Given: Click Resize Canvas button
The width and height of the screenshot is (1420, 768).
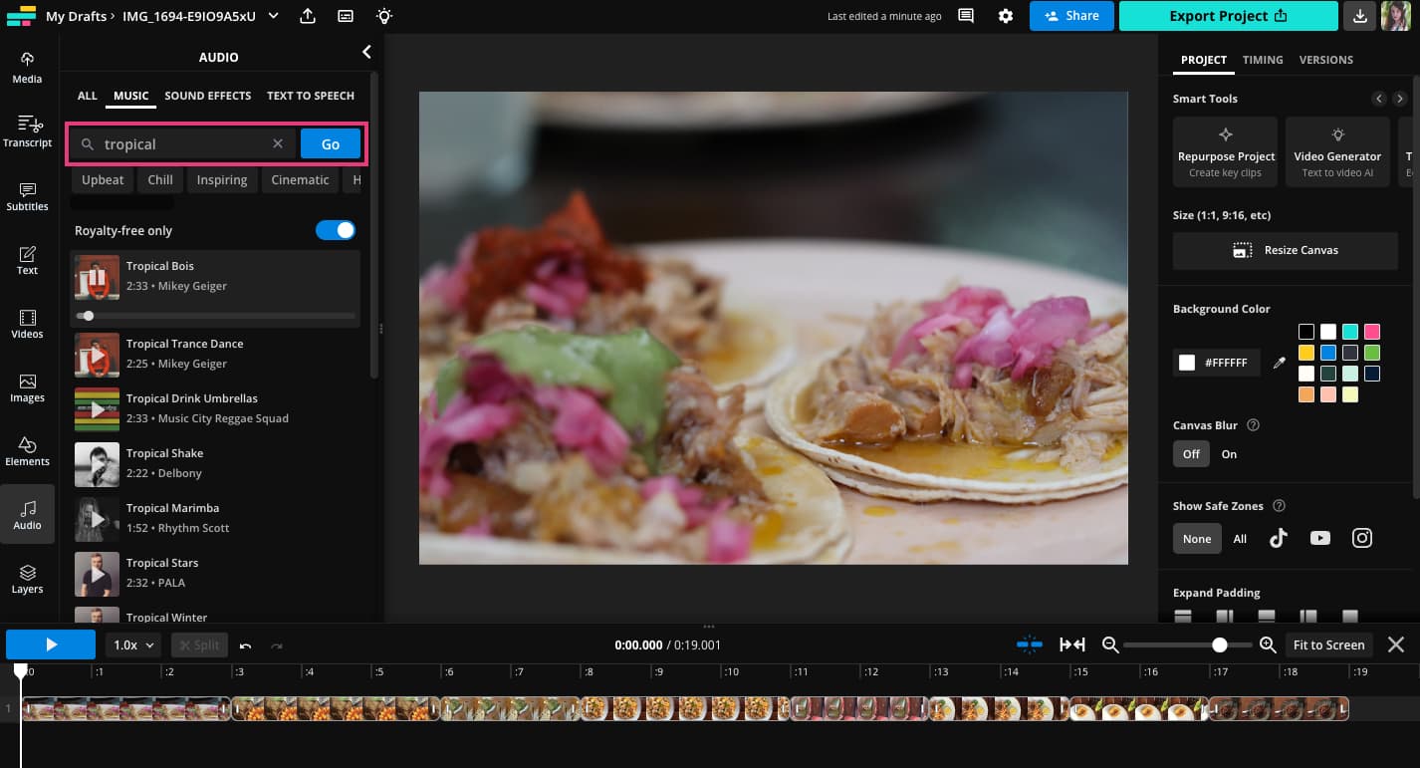Looking at the screenshot, I should coord(1286,250).
